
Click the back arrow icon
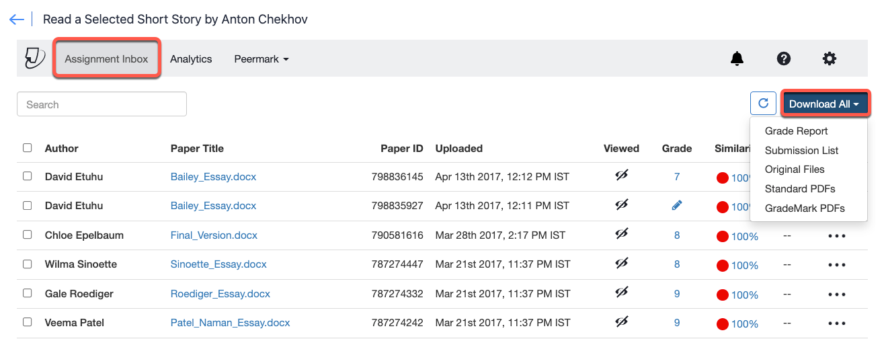(16, 20)
